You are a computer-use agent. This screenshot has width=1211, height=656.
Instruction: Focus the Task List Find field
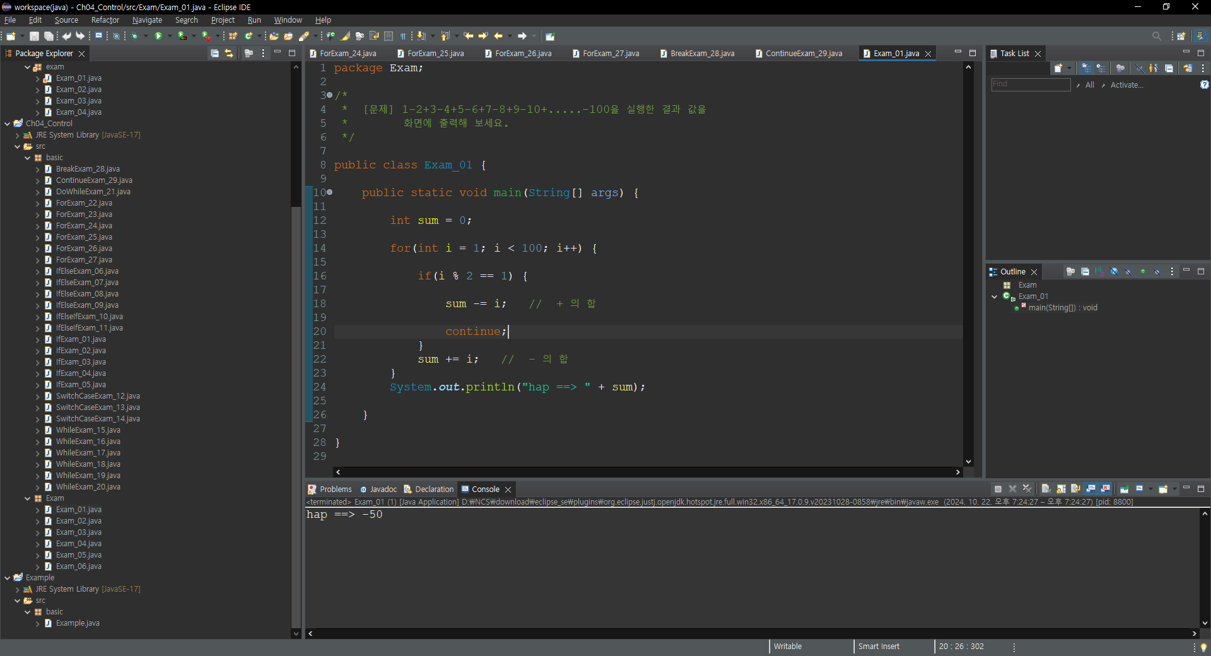(x=1031, y=85)
